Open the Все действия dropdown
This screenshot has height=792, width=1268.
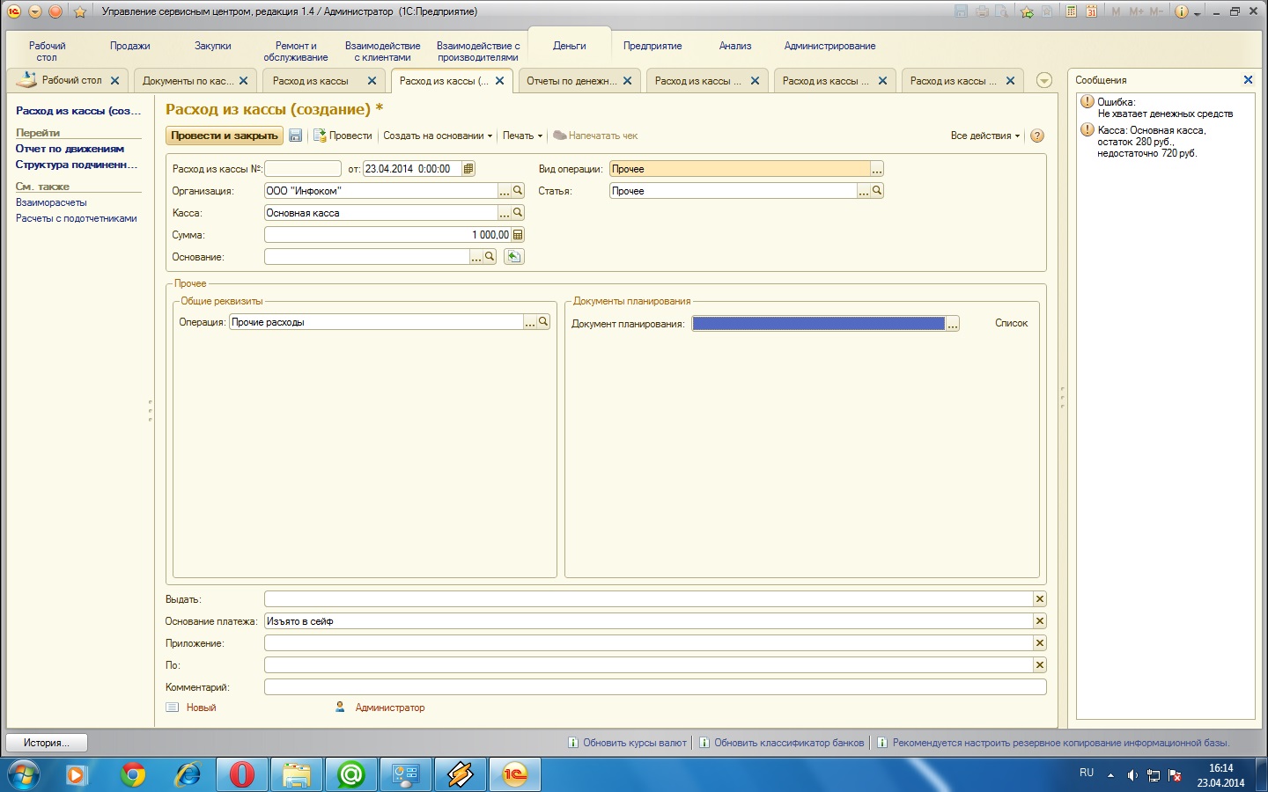(984, 136)
